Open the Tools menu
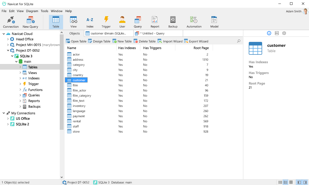Screen dimensions: 309x185 (x=44, y=11)
